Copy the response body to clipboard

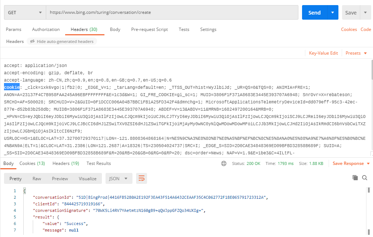(x=355, y=177)
